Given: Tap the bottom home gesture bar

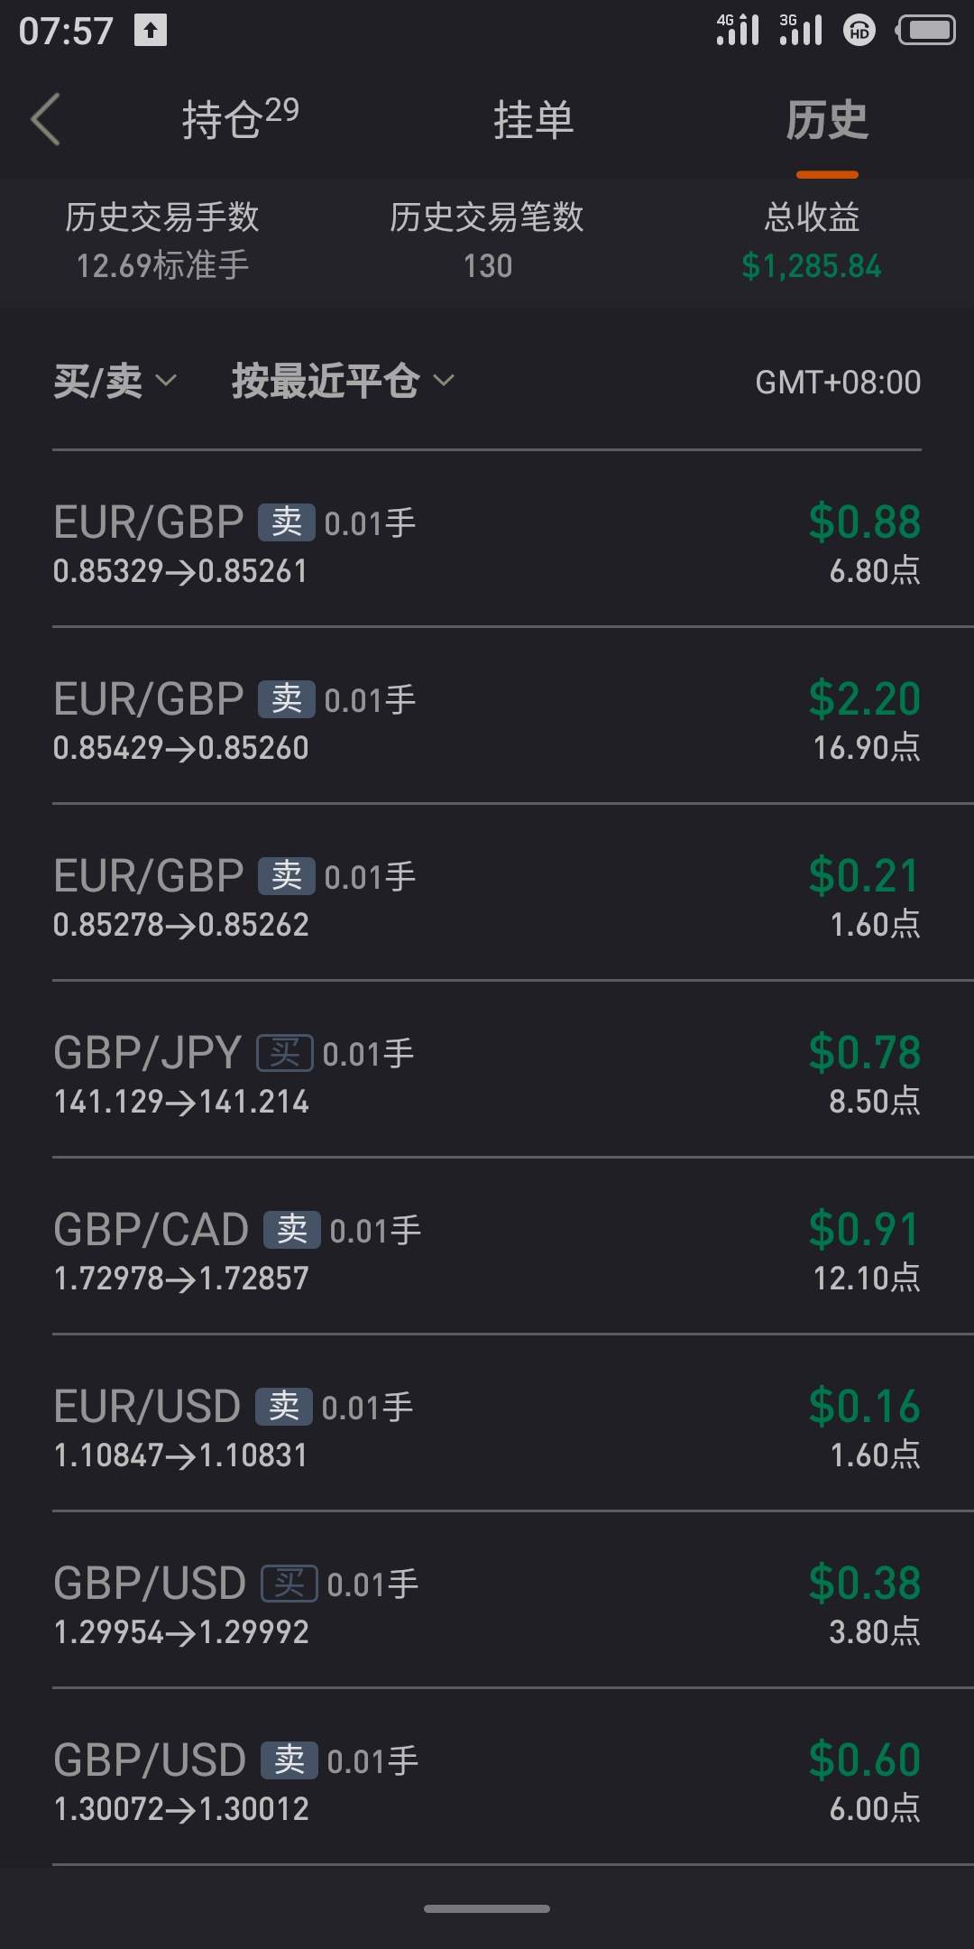Looking at the screenshot, I should (487, 1908).
